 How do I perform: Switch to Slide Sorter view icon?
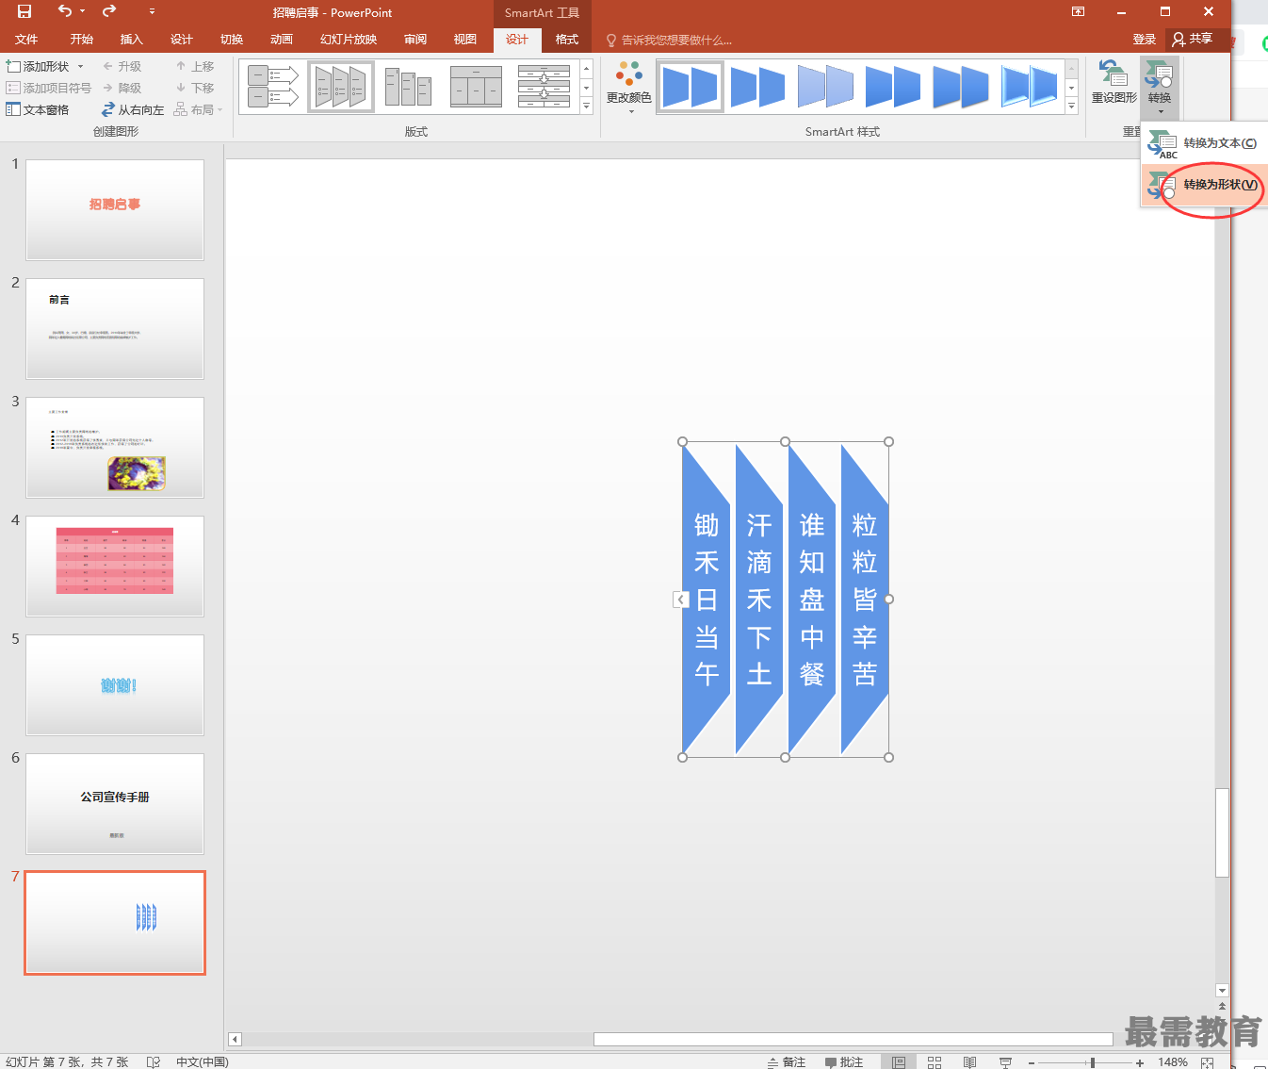pos(935,1061)
